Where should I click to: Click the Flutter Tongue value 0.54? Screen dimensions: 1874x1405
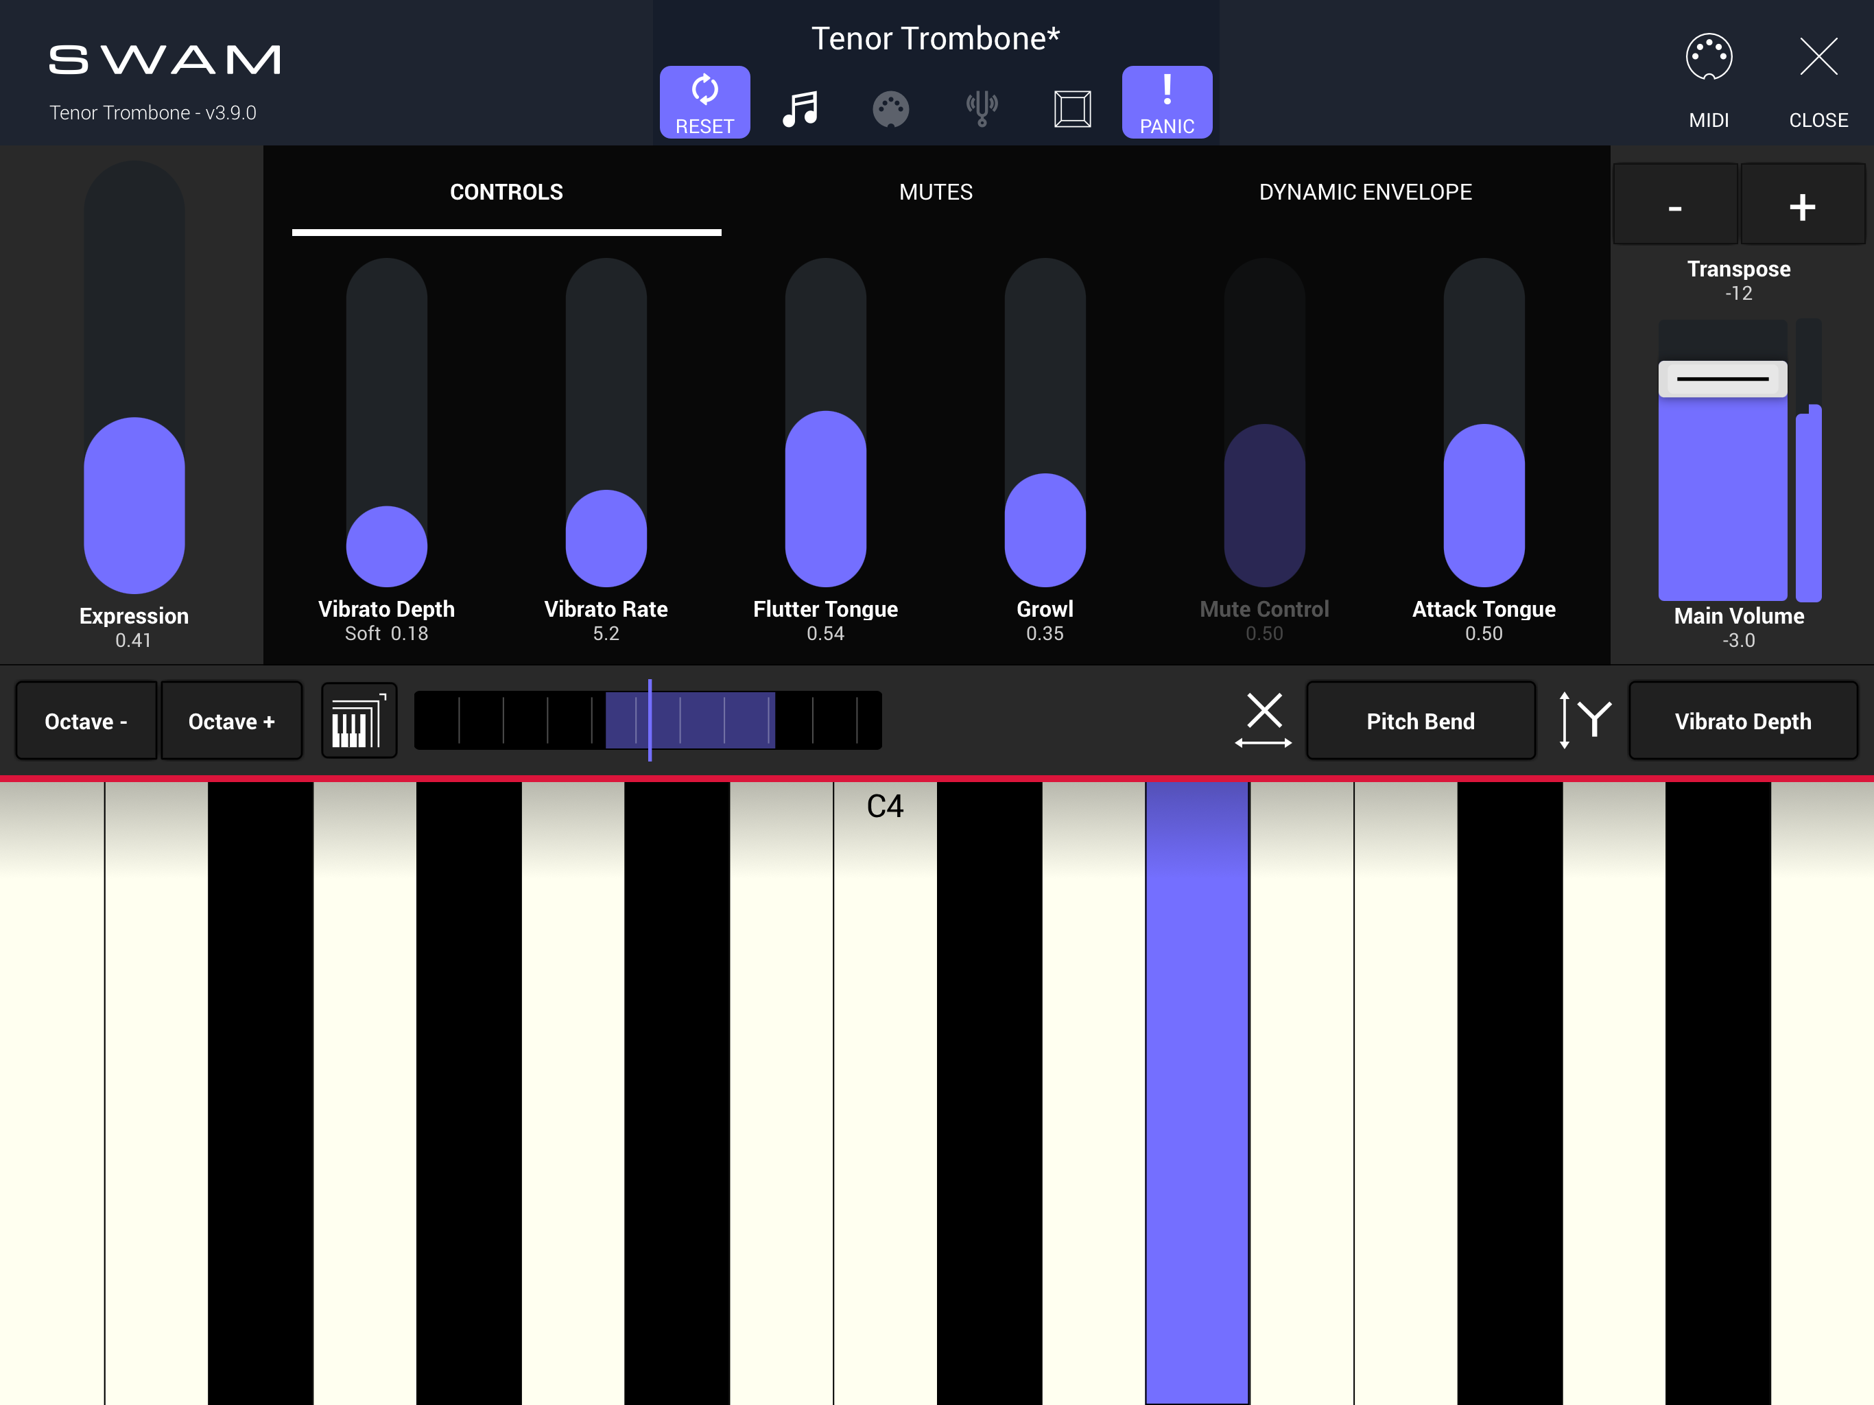click(825, 634)
